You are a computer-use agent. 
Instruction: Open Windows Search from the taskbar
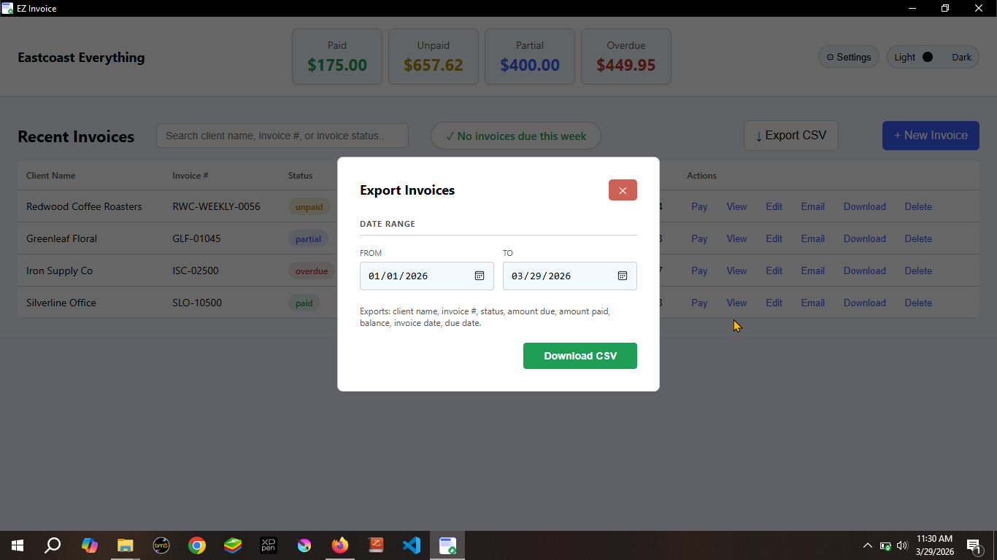point(52,545)
